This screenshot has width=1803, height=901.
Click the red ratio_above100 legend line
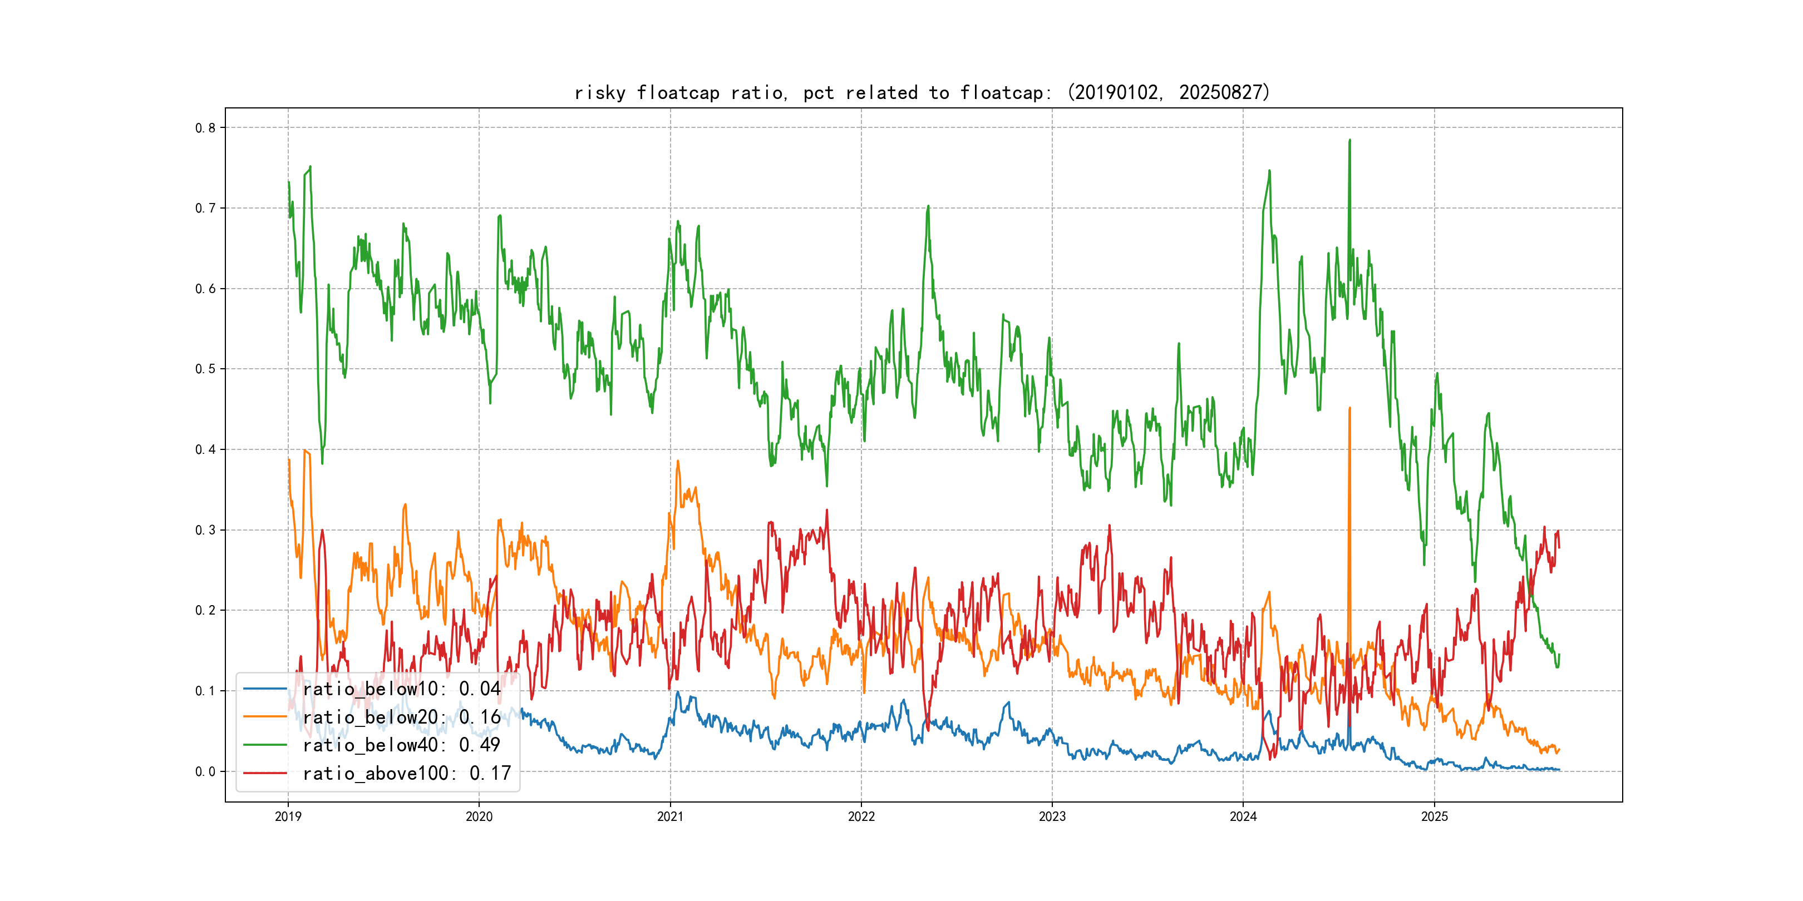(x=264, y=773)
